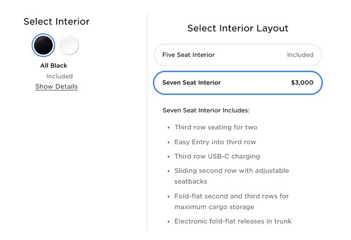
Task: Click Electronic fold-flat releases in trunk item
Action: point(233,221)
